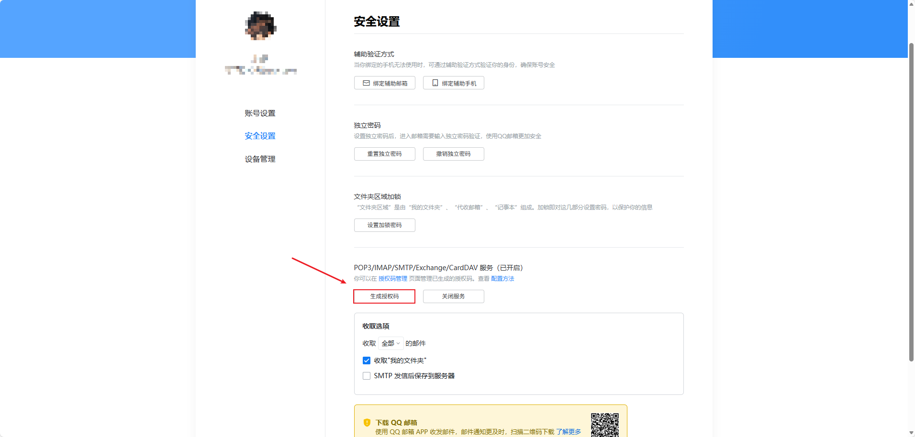915x437 pixels.
Task: Click 关闭服务 to disable the service
Action: point(453,296)
